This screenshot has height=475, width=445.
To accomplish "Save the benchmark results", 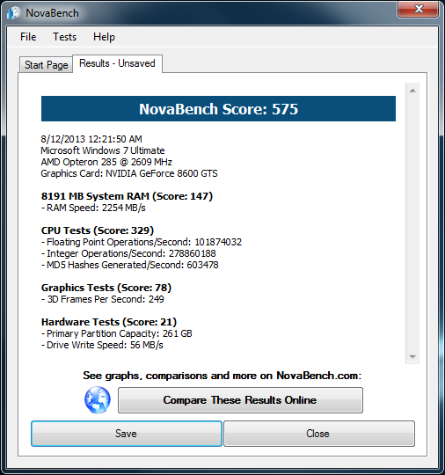I will [127, 434].
